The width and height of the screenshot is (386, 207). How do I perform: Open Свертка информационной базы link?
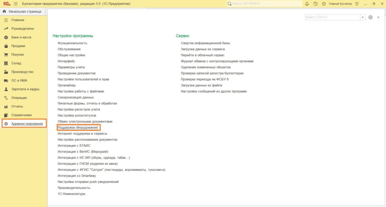pyautogui.click(x=205, y=43)
